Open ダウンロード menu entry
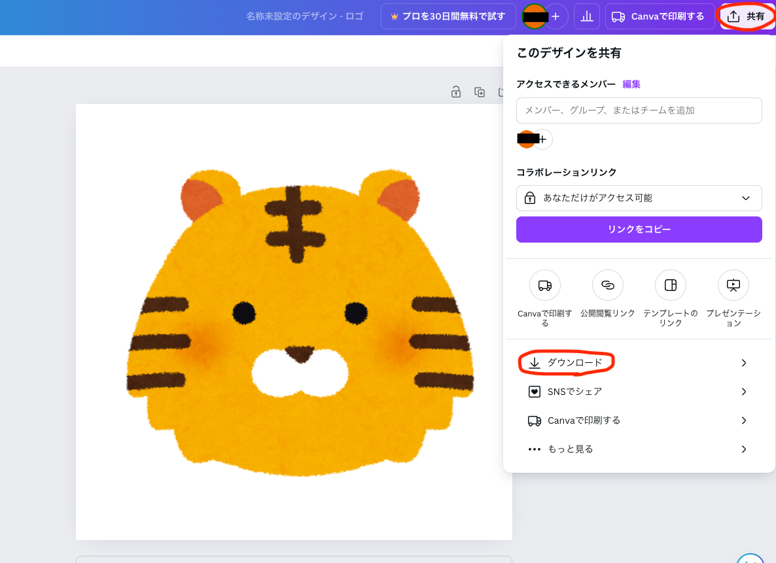 click(639, 363)
